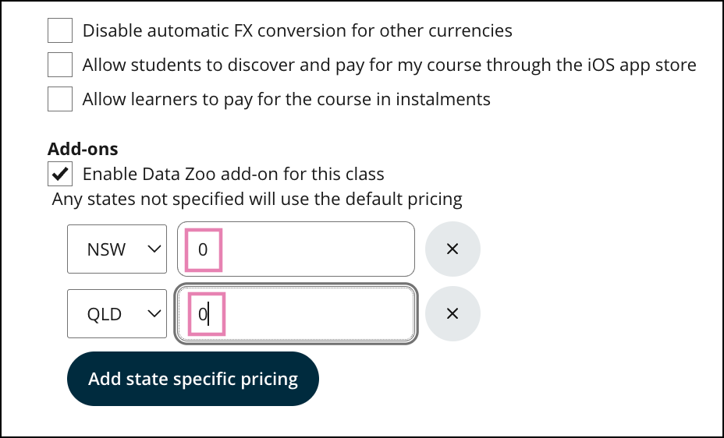Tick the Disable automatic FX conversion checkbox
This screenshot has height=438, width=724.
(60, 31)
